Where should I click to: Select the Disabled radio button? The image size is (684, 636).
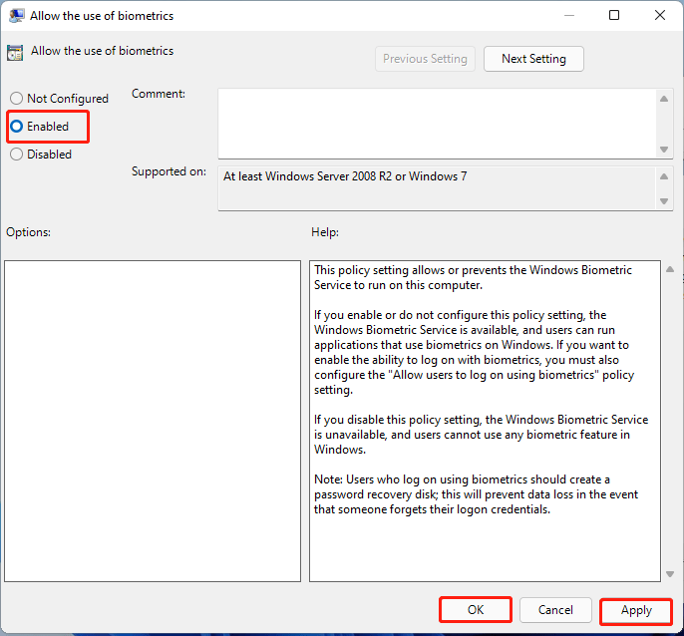[x=17, y=154]
